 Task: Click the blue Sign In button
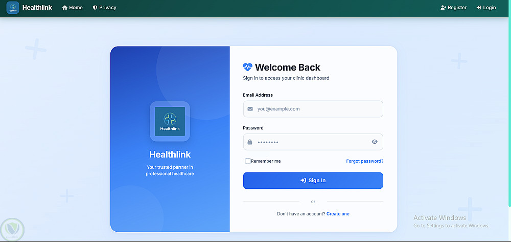pyautogui.click(x=313, y=181)
